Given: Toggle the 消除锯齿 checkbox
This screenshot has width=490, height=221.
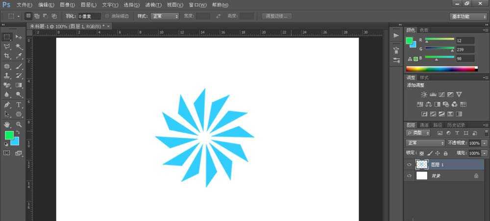Looking at the screenshot, I should (107, 16).
